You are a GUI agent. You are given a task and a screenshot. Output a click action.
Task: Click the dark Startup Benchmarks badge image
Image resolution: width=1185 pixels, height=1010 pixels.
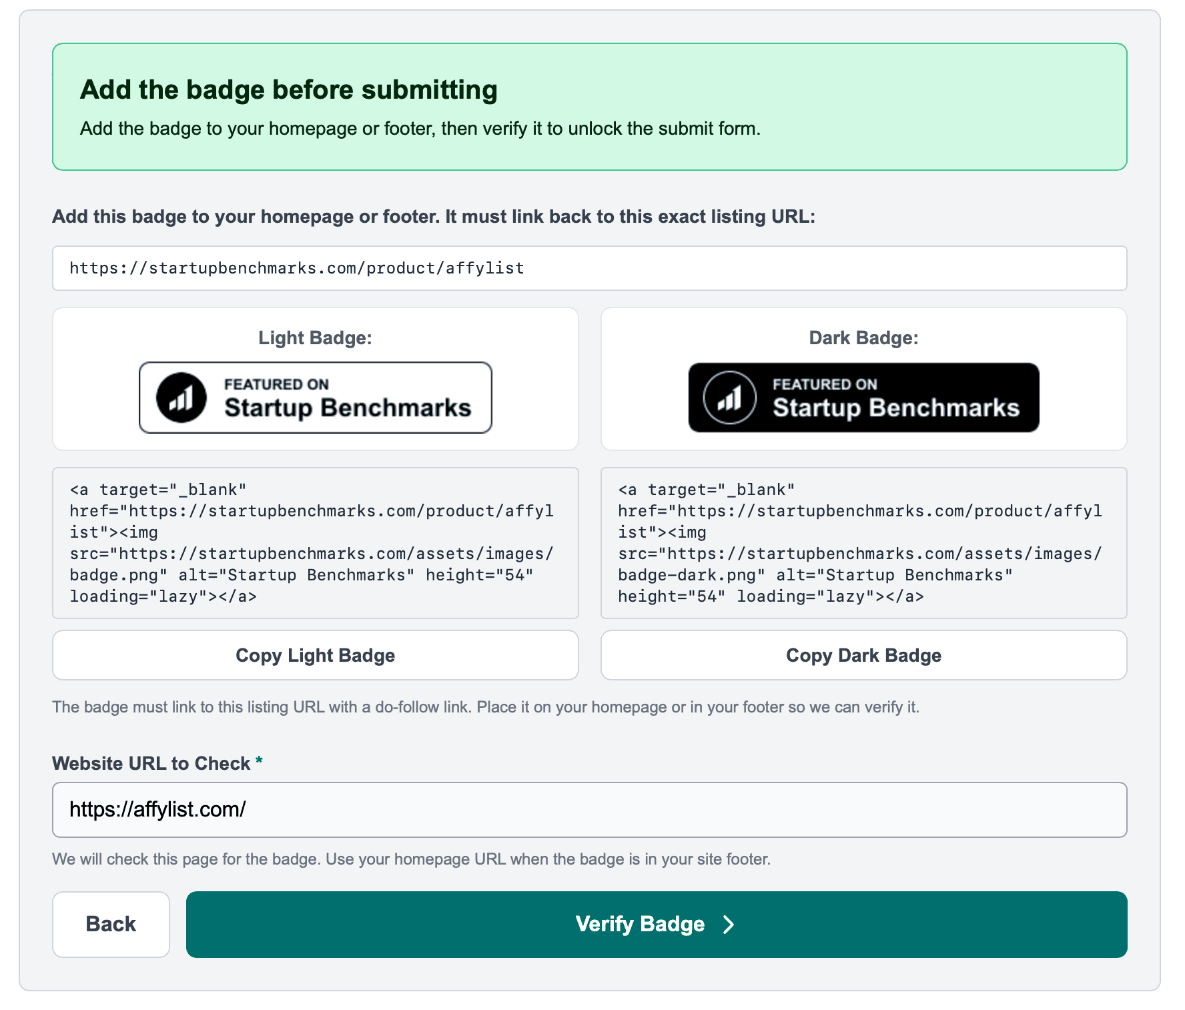[864, 398]
